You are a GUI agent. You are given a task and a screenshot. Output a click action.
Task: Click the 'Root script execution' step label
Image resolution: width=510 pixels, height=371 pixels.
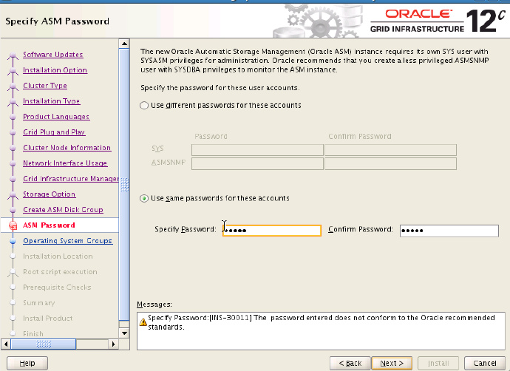click(60, 272)
